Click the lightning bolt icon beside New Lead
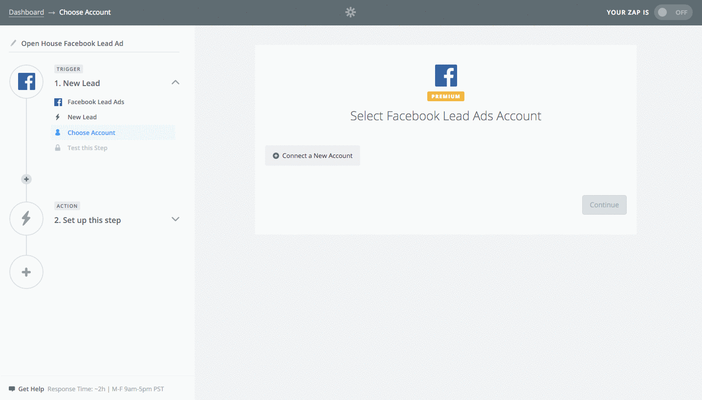This screenshot has width=702, height=400. coord(58,117)
